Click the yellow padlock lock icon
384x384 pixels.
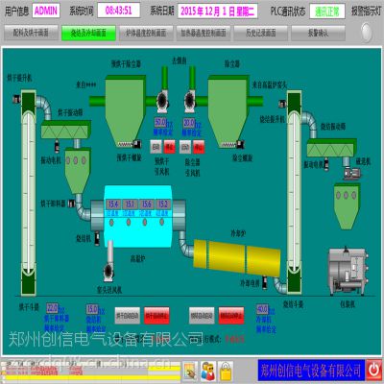click(x=226, y=372)
